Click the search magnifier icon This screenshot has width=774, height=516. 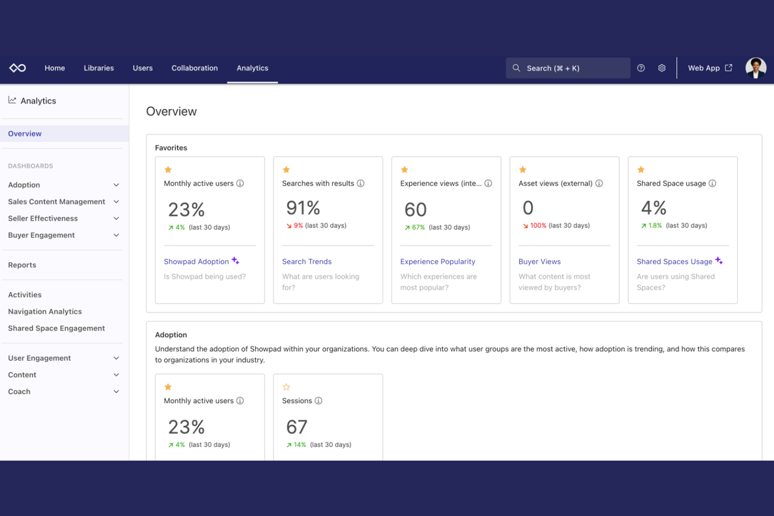(x=516, y=68)
